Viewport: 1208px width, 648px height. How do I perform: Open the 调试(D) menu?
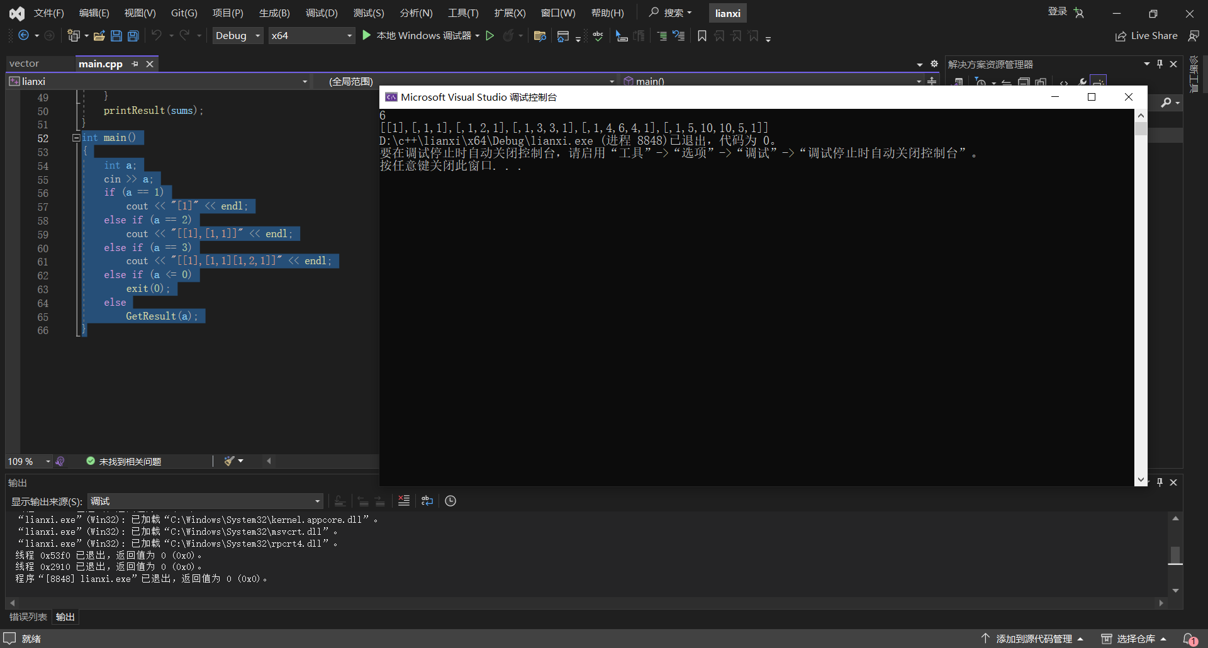[x=322, y=13]
